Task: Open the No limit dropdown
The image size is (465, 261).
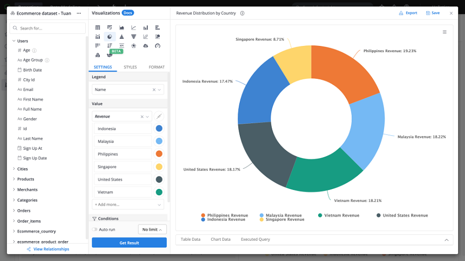Action: pos(152,229)
